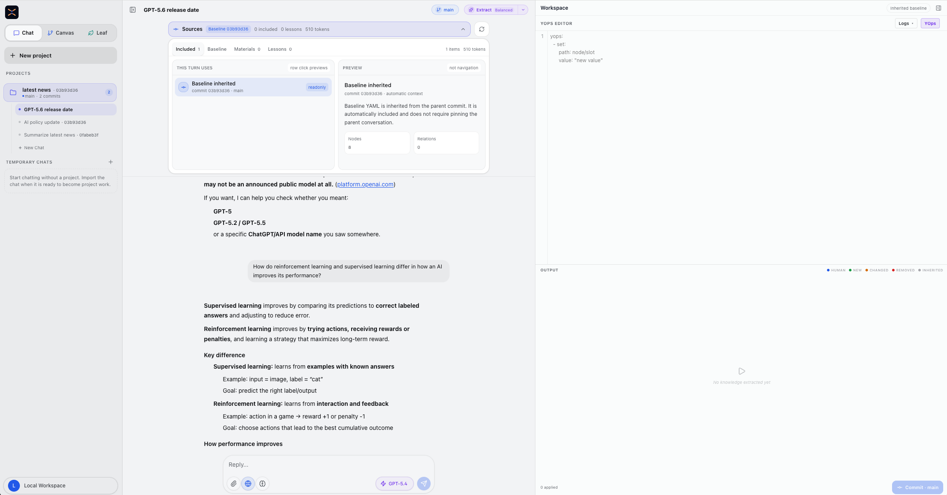The image size is (947, 495).
Task: Toggle web search globe icon
Action: [x=248, y=484]
